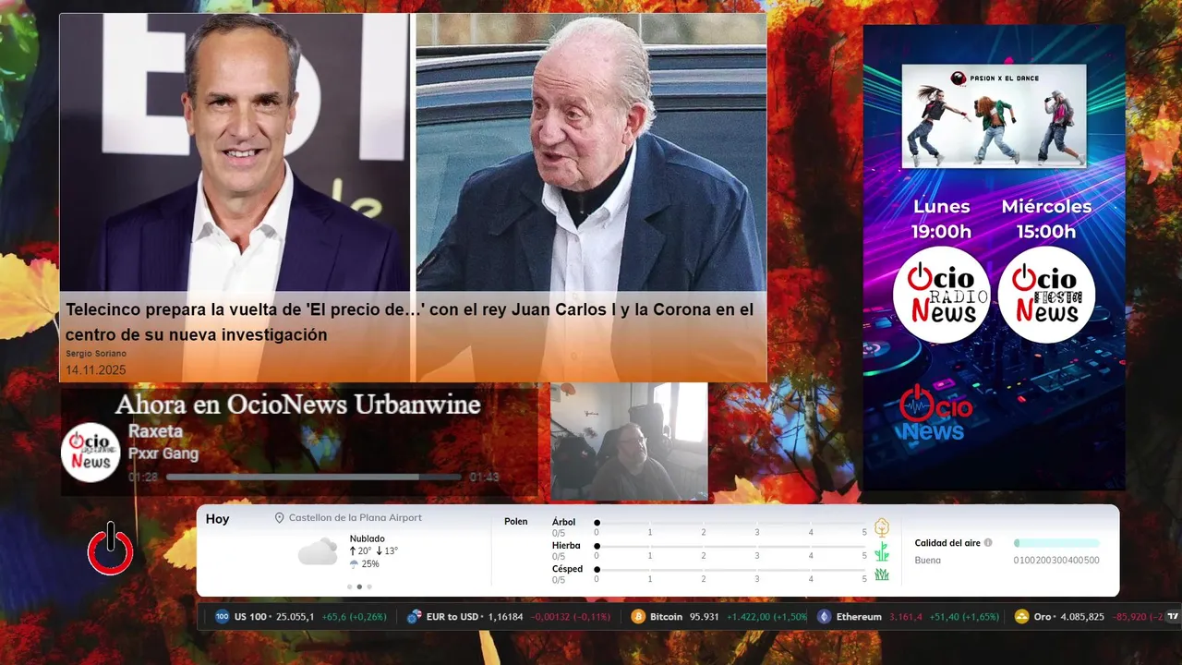The width and height of the screenshot is (1182, 665).
Task: Click the cloudy weather icon
Action: tap(318, 552)
